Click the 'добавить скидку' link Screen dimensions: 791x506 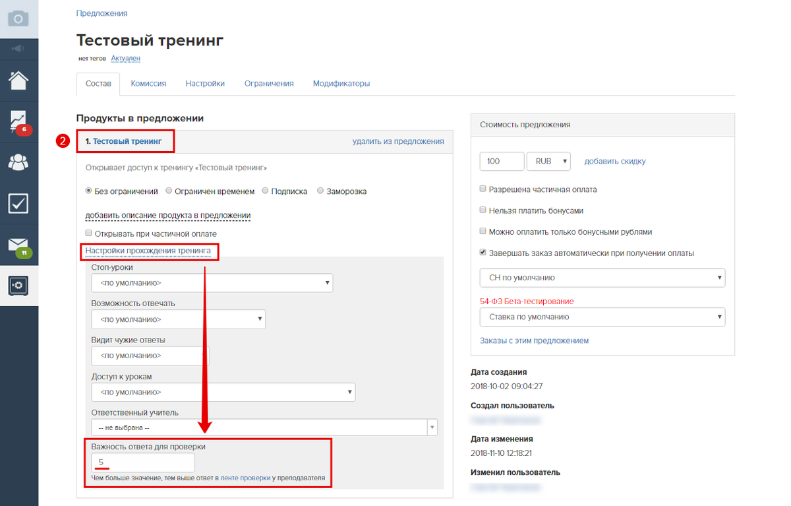[615, 161]
